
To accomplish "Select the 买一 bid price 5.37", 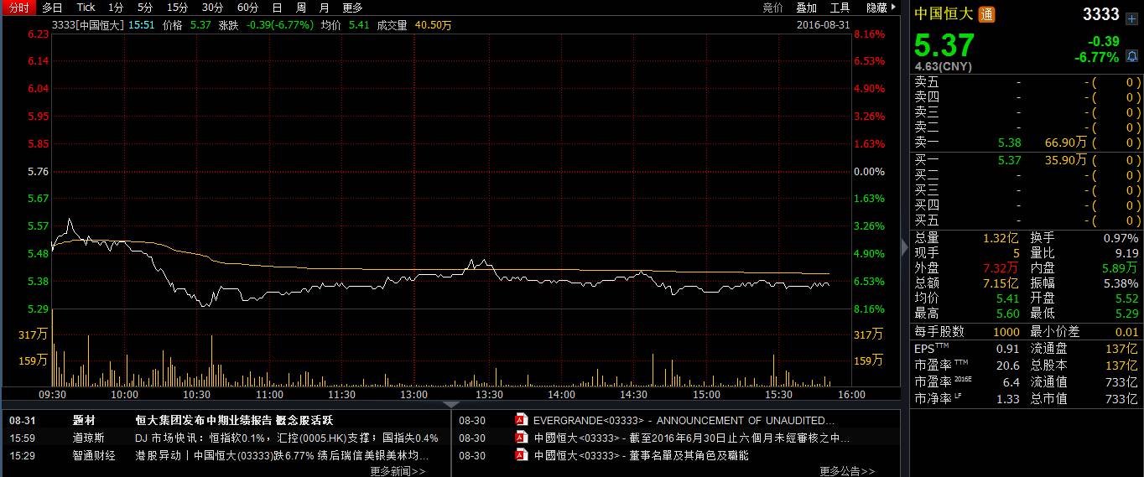I will tap(1009, 159).
